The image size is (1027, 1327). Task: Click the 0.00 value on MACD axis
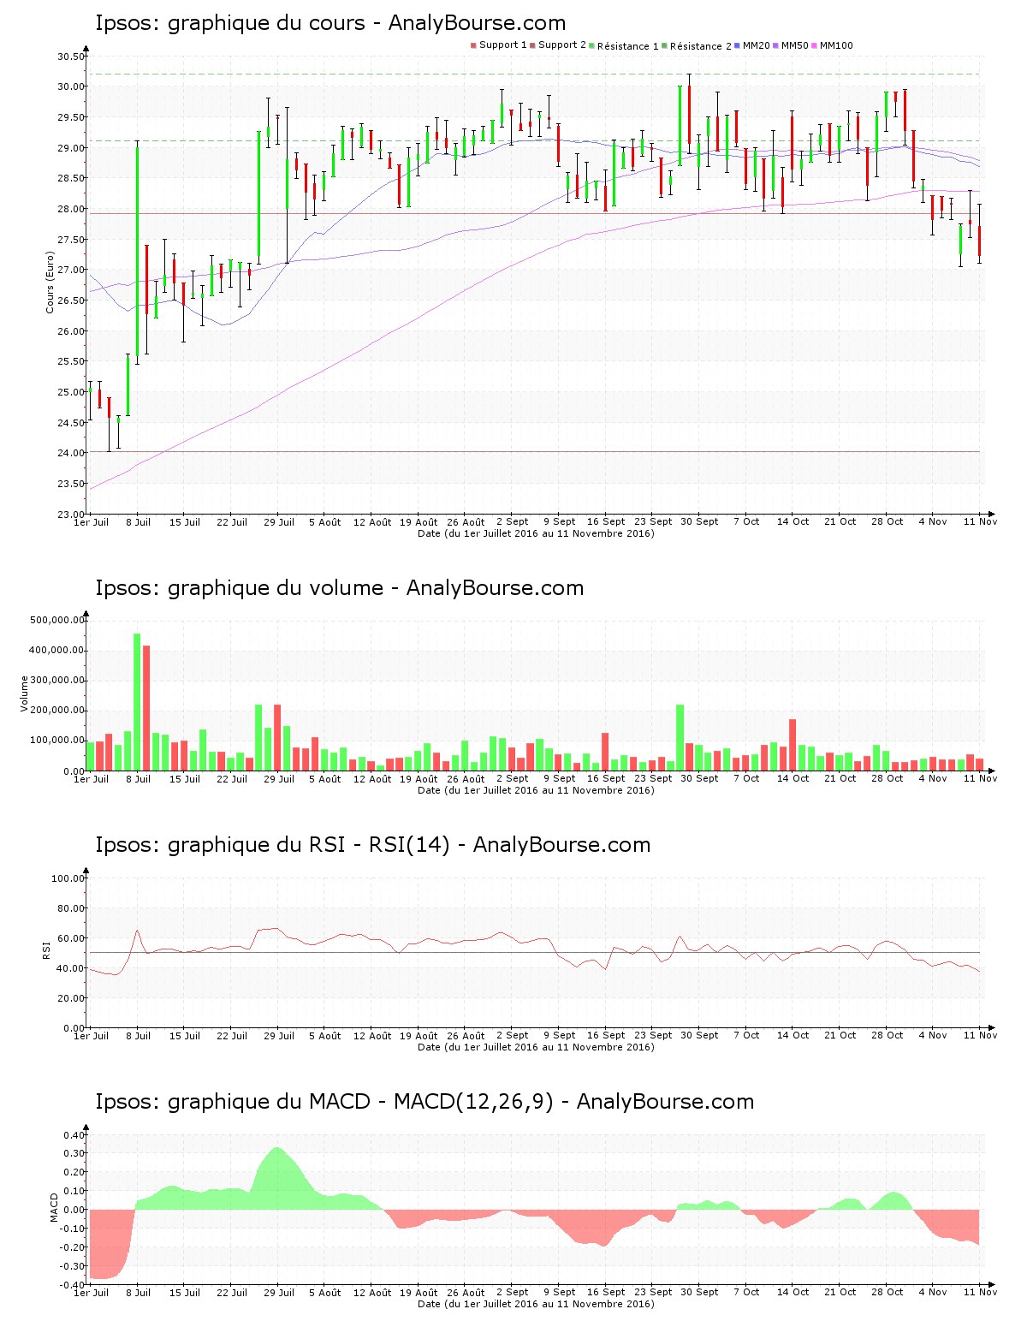click(x=74, y=1210)
